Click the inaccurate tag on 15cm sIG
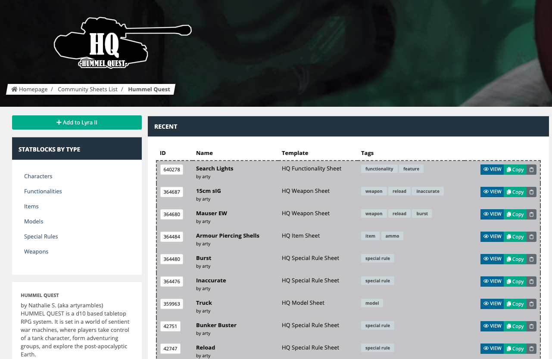The width and height of the screenshot is (552, 359). coord(427,191)
